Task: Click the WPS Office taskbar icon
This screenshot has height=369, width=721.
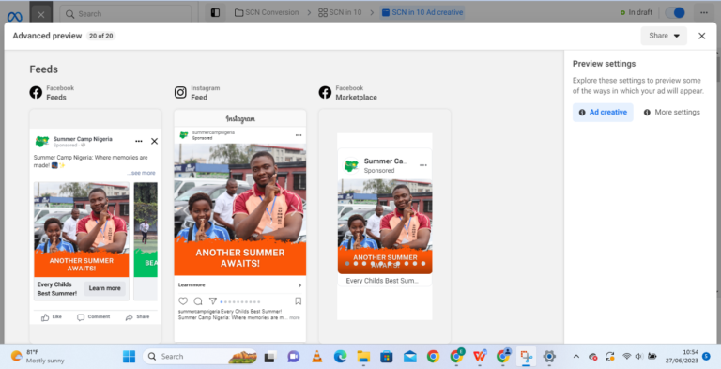Action: (480, 357)
